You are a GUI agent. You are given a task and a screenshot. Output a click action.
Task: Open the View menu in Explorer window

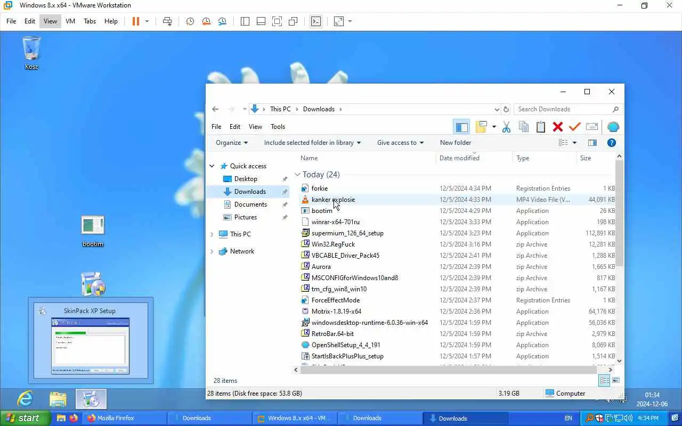[x=255, y=127]
